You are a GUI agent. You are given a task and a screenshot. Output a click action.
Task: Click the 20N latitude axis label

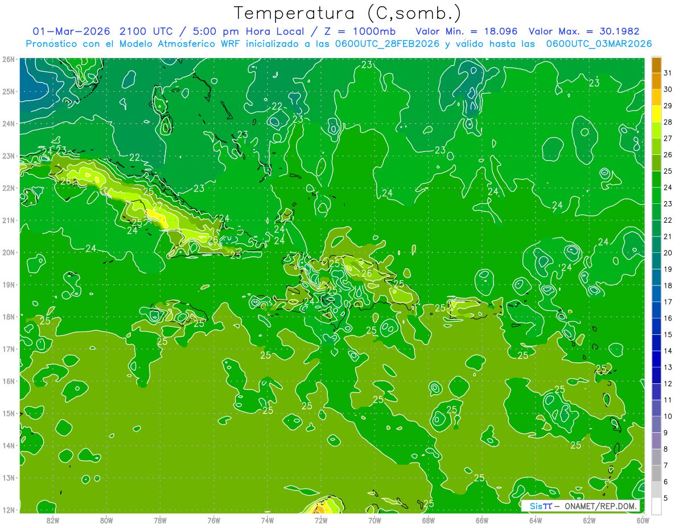(x=9, y=252)
